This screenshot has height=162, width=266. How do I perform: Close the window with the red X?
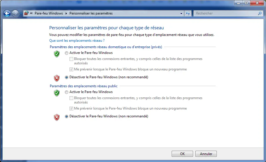click(257, 3)
